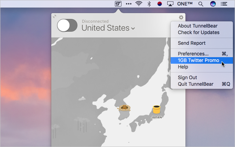Choose About TunnelBear from the menu
Viewport: 235px width, 147px height.
click(202, 26)
